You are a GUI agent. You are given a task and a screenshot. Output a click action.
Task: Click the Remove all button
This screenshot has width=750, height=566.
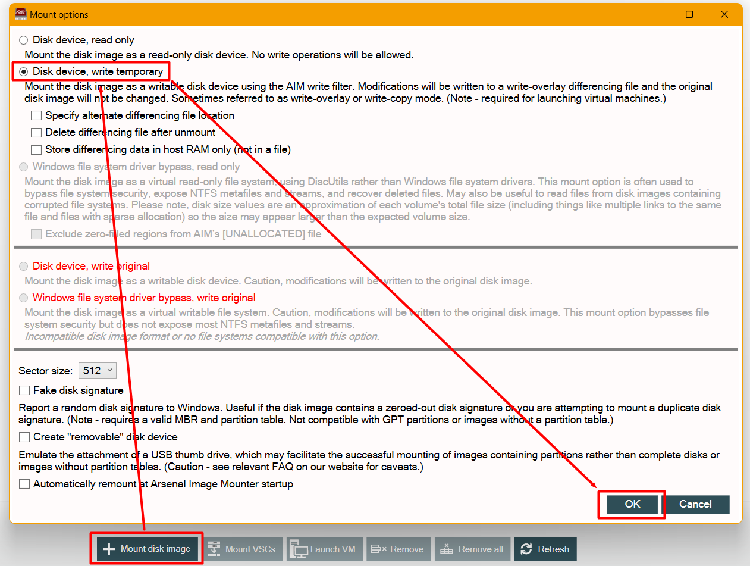[x=472, y=549]
